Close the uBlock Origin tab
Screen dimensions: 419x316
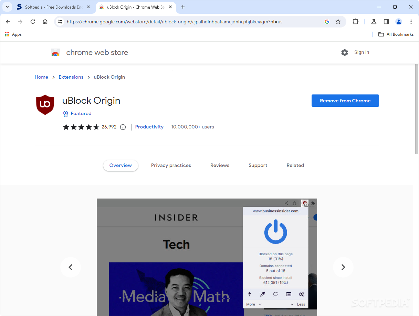pos(171,7)
